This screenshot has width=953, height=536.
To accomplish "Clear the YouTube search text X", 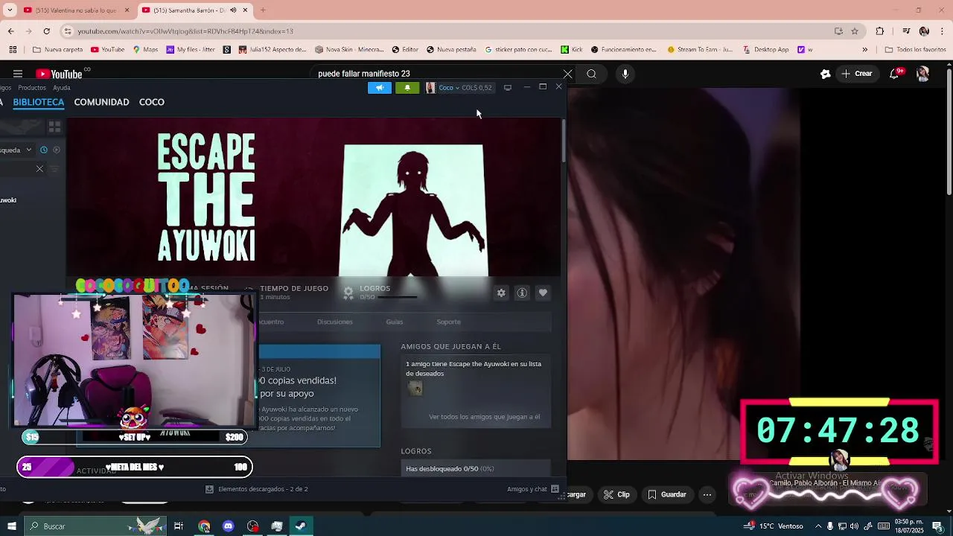I will (x=567, y=74).
